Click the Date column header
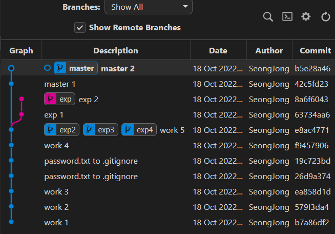 (x=218, y=50)
